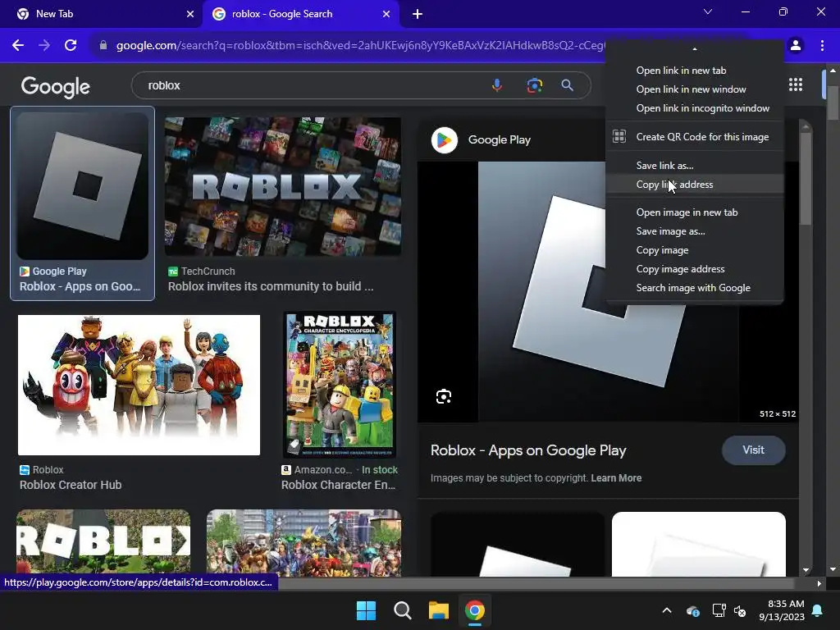
Task: Click the page vertical scrollbar down arrow
Action: pyautogui.click(x=833, y=569)
